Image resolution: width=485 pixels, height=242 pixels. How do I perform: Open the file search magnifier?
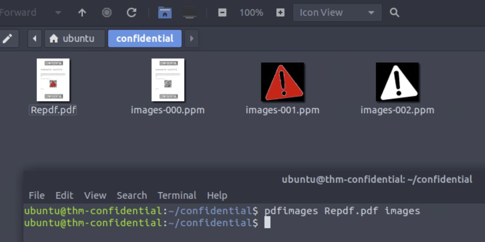(x=395, y=13)
